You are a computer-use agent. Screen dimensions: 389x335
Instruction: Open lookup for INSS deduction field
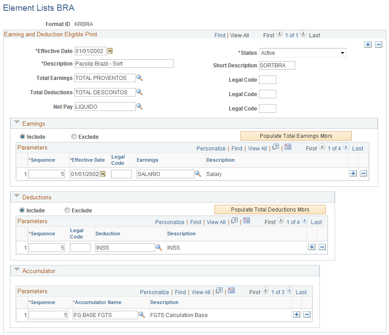(159, 247)
